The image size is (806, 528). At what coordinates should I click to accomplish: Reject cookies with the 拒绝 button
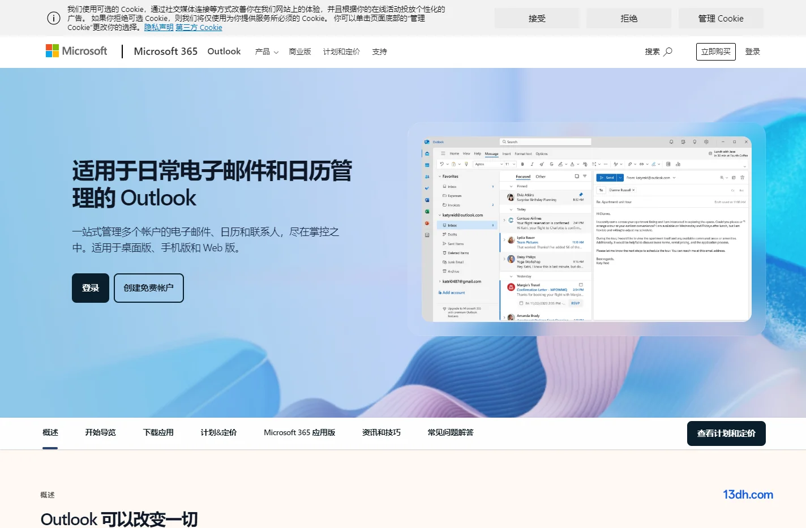(629, 18)
